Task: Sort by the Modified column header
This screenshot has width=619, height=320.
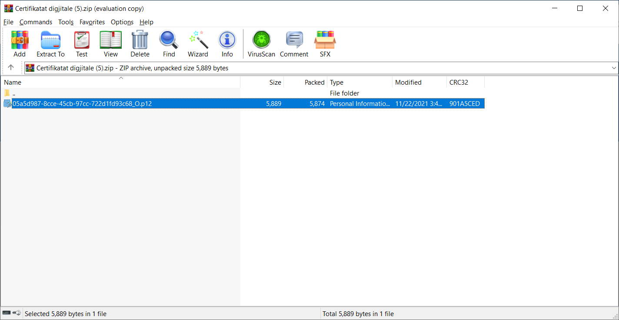Action: tap(419, 82)
